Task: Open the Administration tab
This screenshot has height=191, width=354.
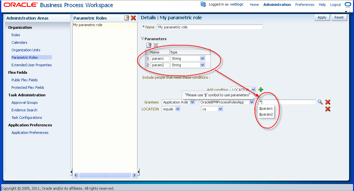Action: coord(277,5)
